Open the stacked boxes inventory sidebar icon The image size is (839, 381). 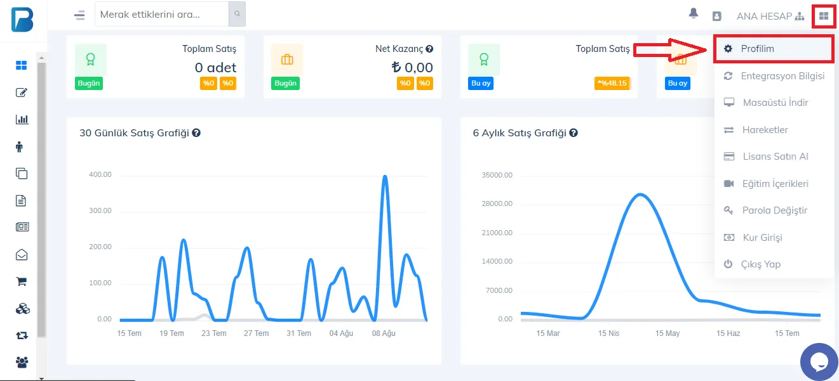[x=22, y=309]
